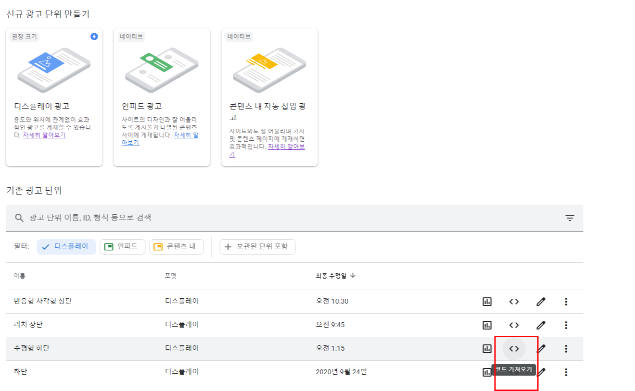Viewport: 635px width, 391px height.
Task: Toggle the 콘텐츠 내 filter chip
Action: 177,246
